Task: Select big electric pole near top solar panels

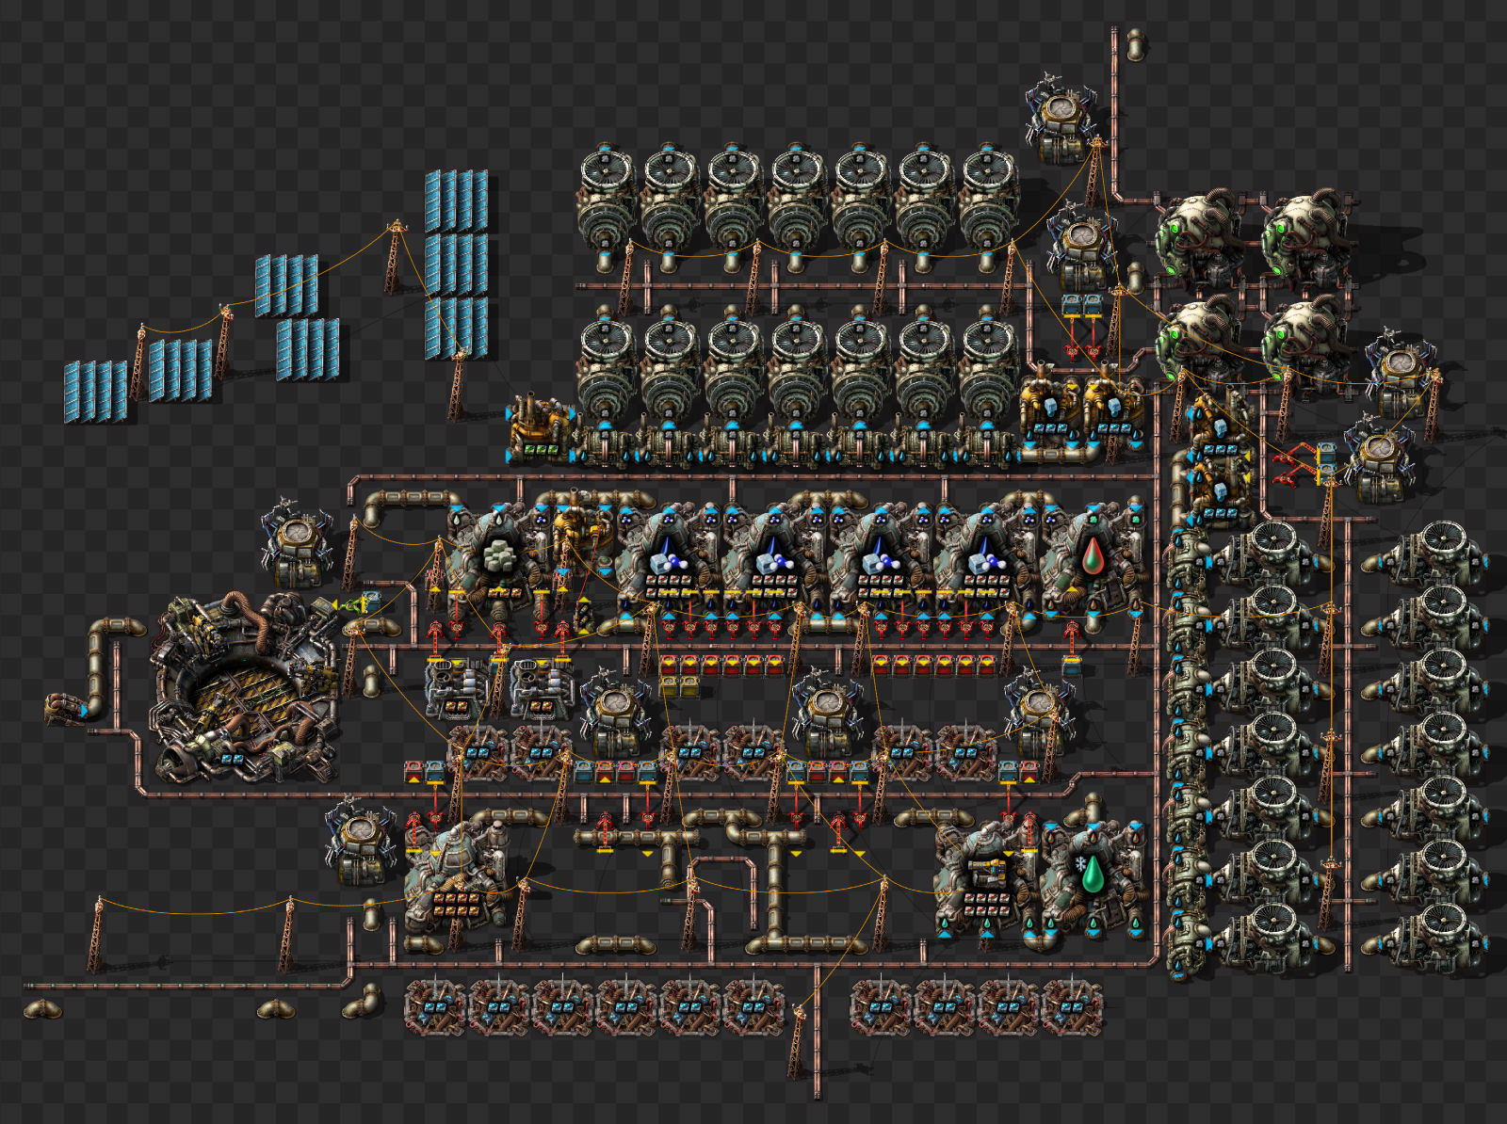Action: click(x=394, y=256)
